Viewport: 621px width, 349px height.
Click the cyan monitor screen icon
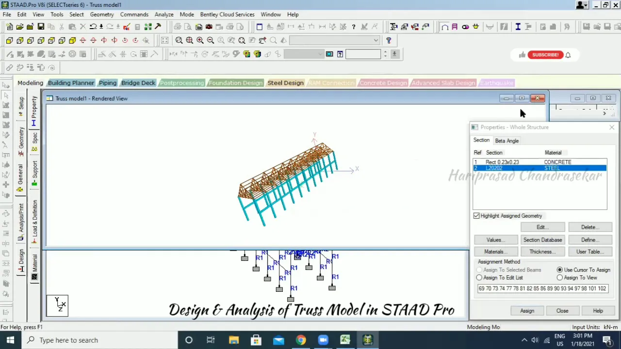pyautogui.click(x=329, y=54)
